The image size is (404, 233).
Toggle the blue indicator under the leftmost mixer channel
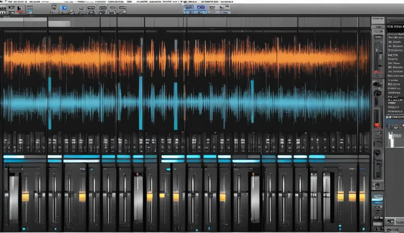[24, 229]
